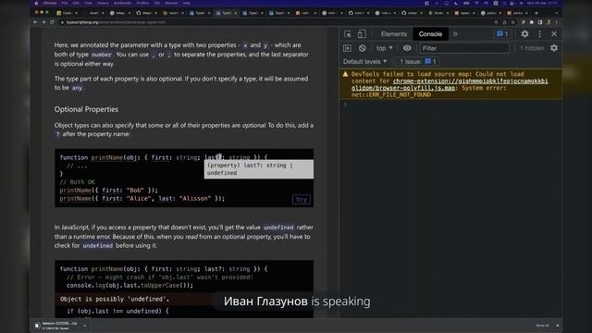Open the downloaded file chip in the download bar

[56, 326]
